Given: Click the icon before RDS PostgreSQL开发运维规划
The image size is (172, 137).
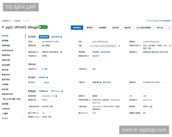Looking at the screenshot, I should (148, 21).
